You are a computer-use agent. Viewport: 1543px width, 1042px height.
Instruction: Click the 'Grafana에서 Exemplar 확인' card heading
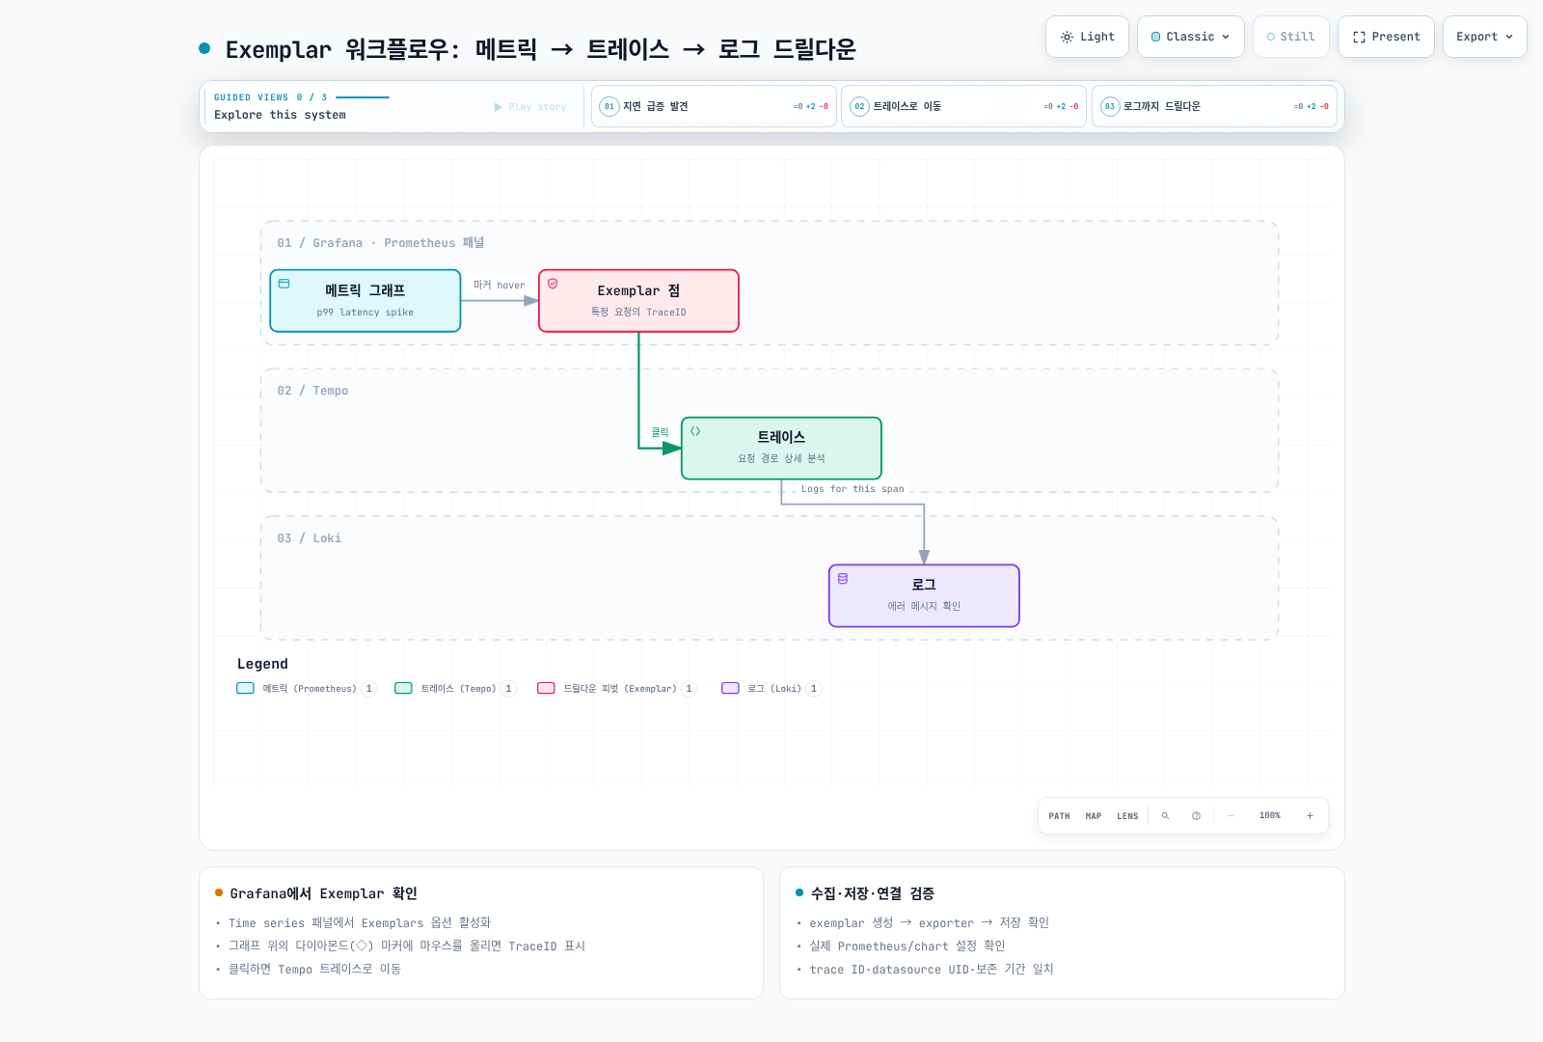[x=323, y=893]
